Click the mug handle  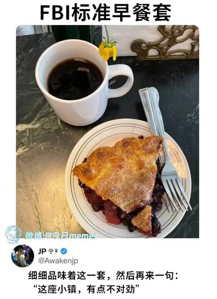(122, 81)
